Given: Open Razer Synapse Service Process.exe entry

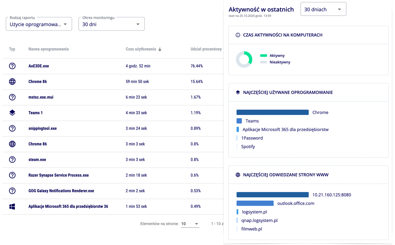Looking at the screenshot, I should click(x=59, y=175).
